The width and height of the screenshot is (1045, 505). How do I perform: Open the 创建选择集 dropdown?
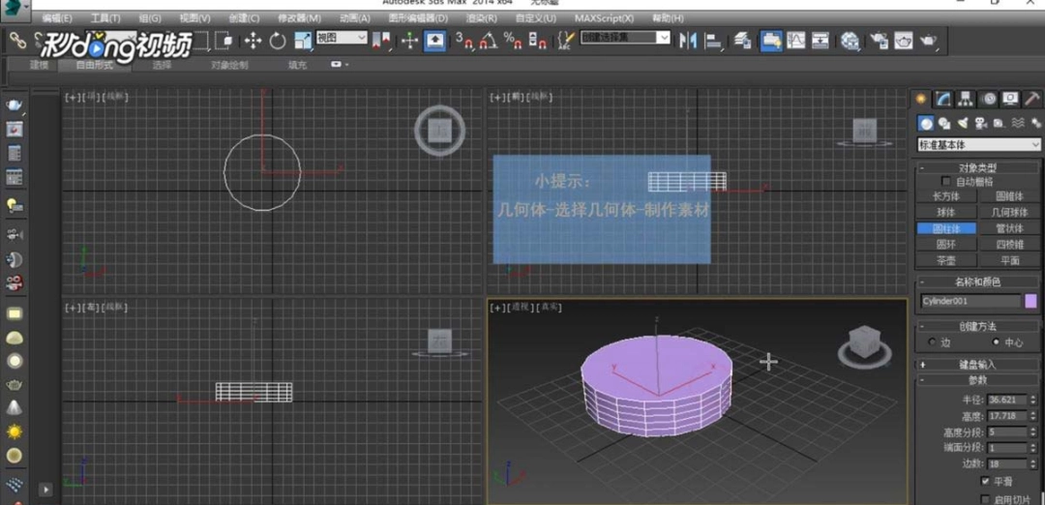[625, 38]
